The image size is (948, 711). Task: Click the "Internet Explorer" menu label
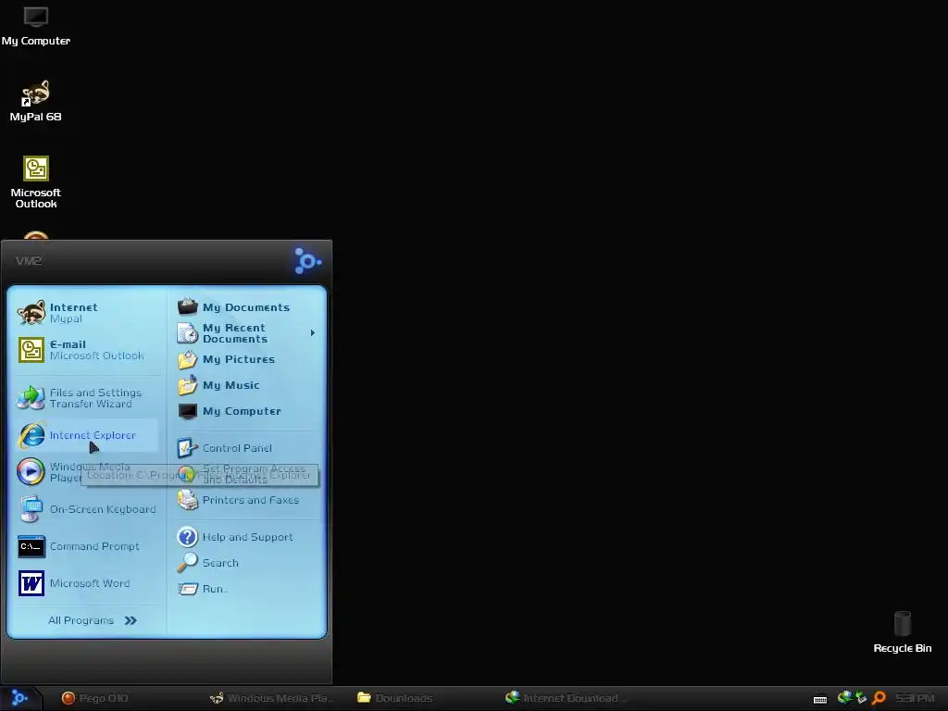tap(93, 435)
